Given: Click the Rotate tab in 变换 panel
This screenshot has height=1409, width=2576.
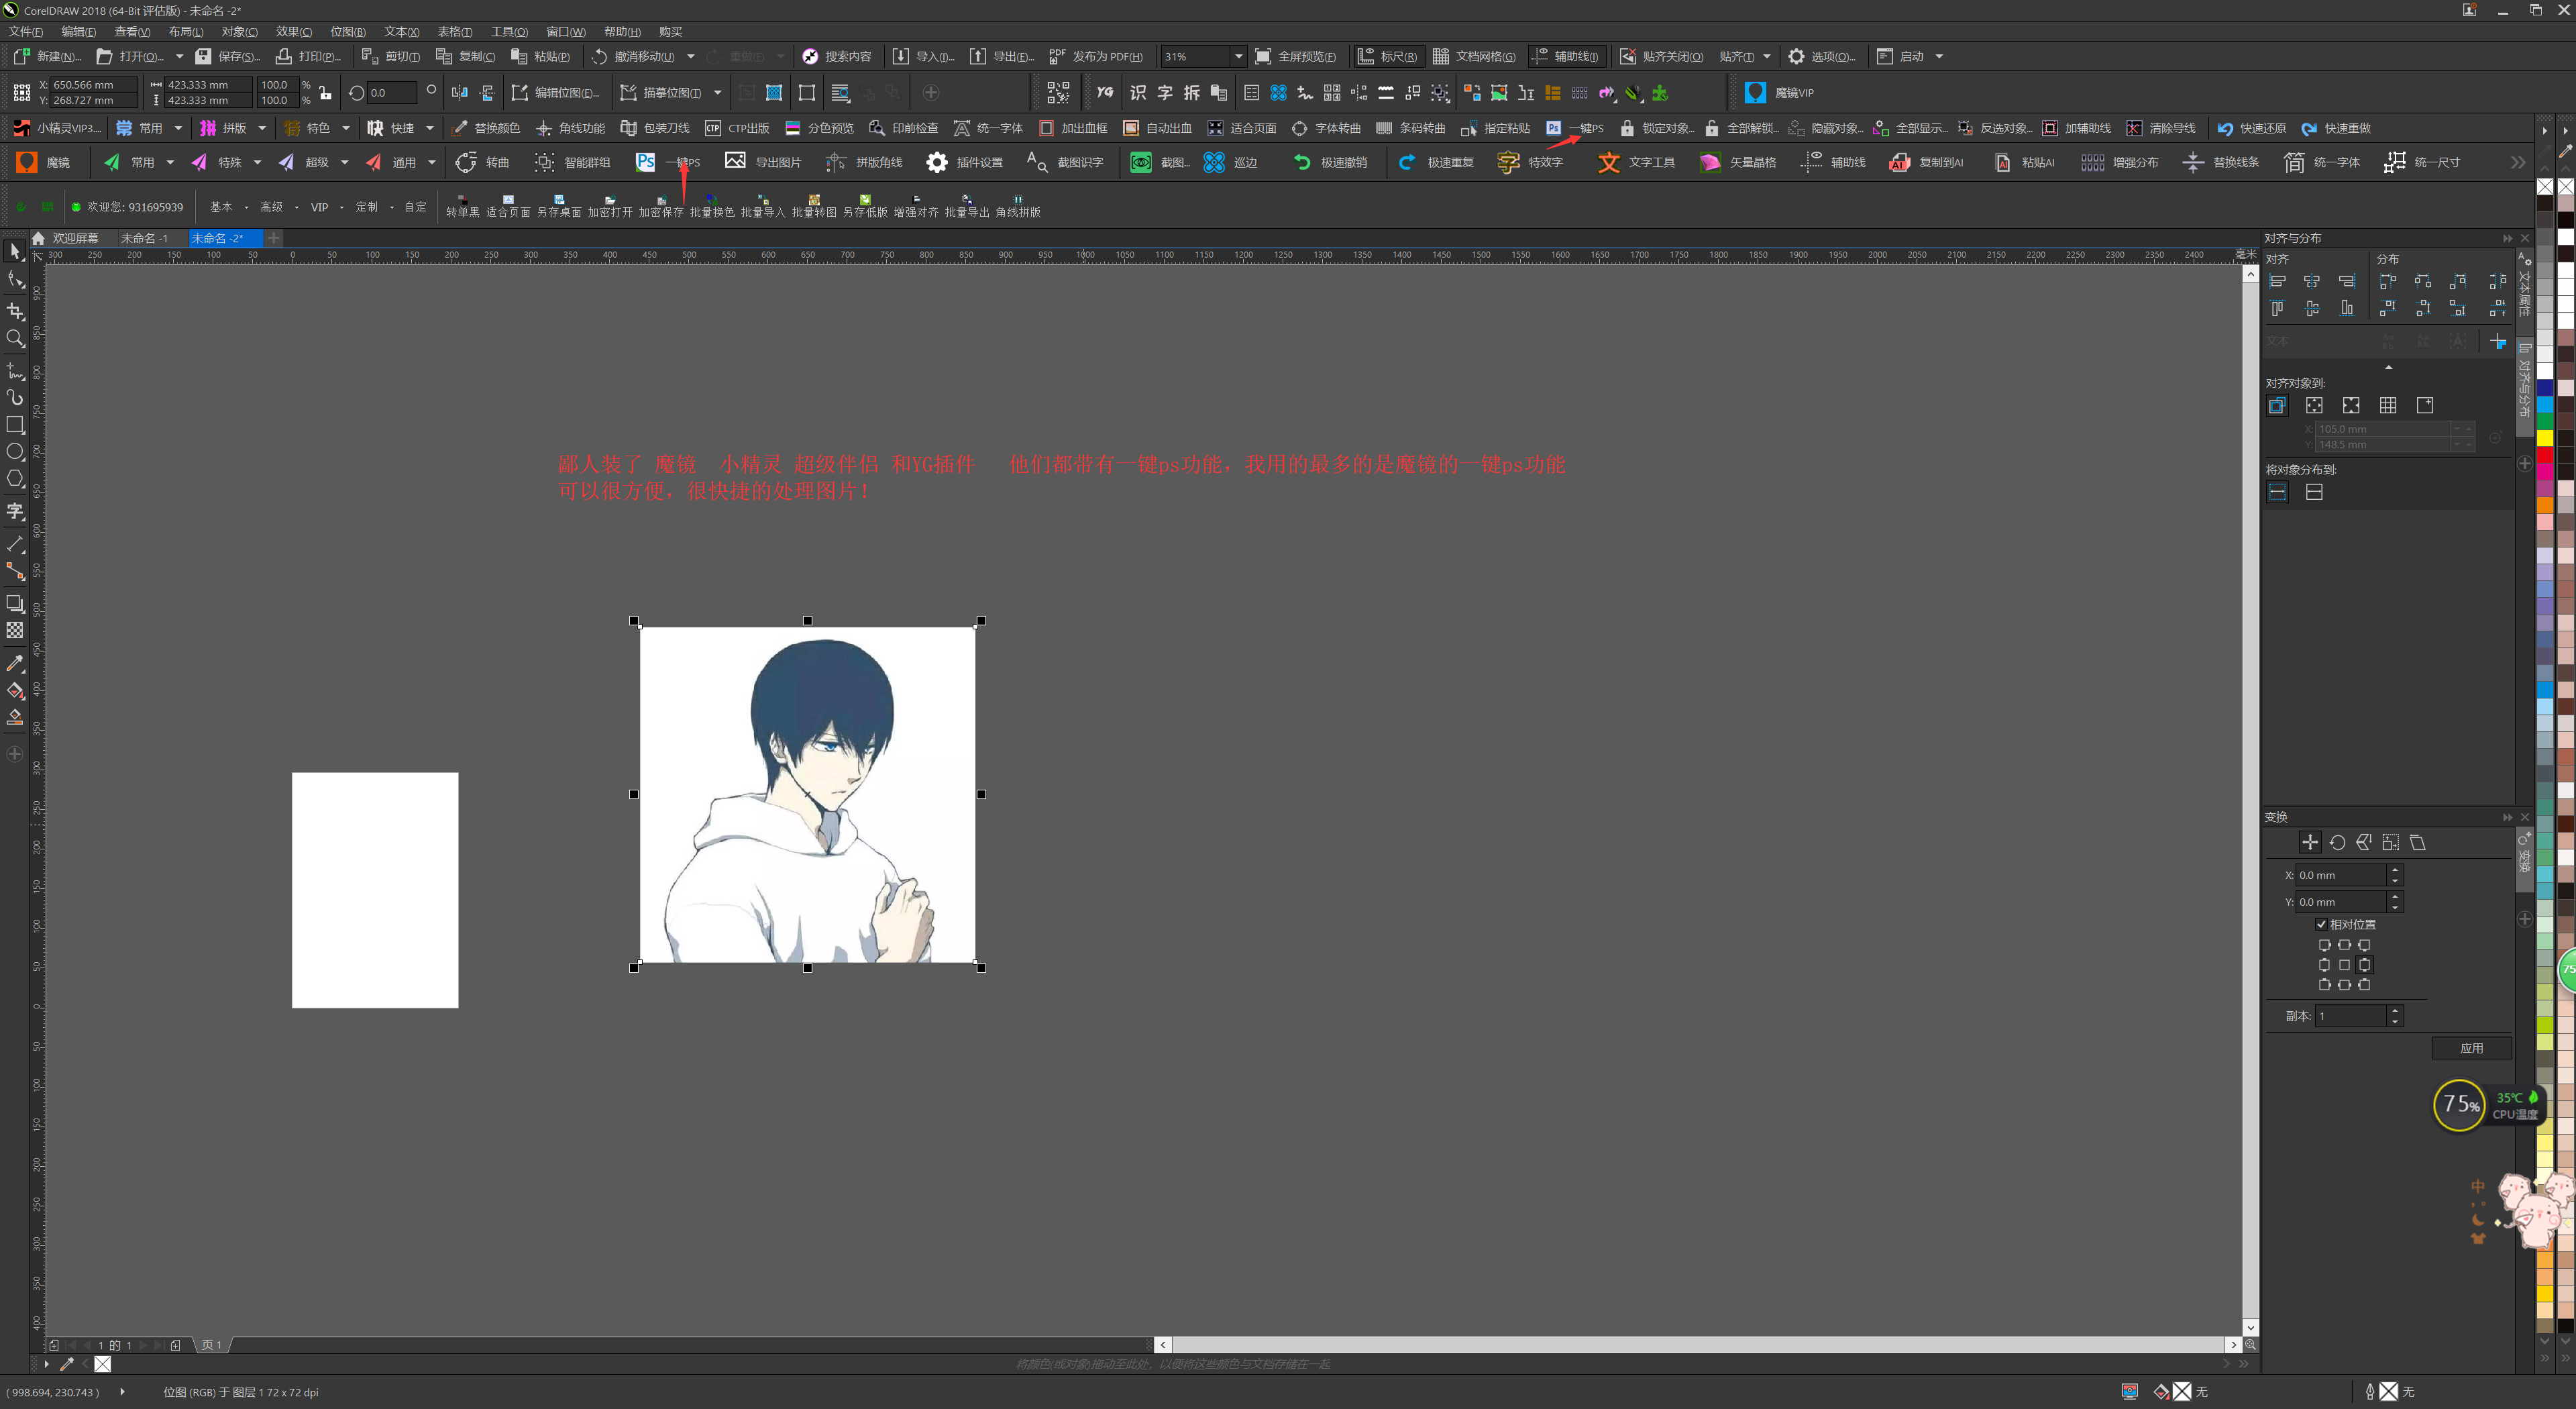Looking at the screenshot, I should coord(2337,843).
